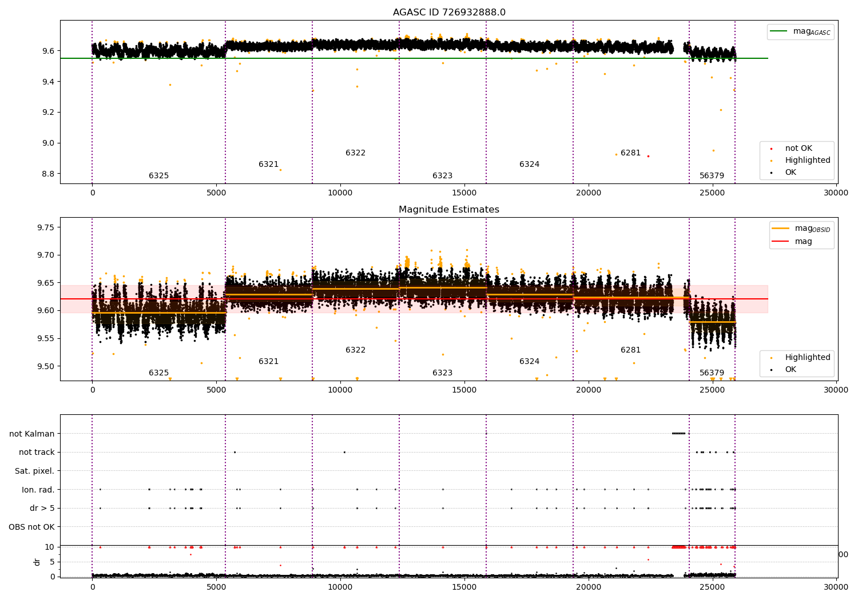Click the 15000 x-axis tick in top plot
858x600 pixels.
point(464,193)
